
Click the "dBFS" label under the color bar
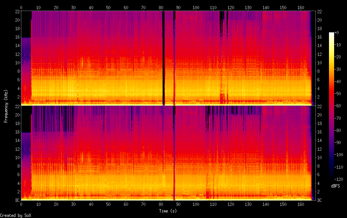tap(335, 186)
